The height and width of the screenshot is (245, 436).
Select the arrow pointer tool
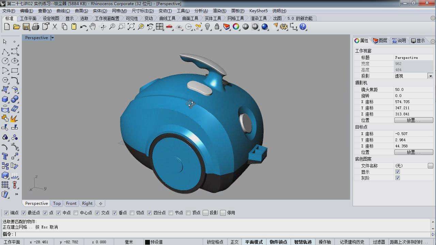click(5, 42)
